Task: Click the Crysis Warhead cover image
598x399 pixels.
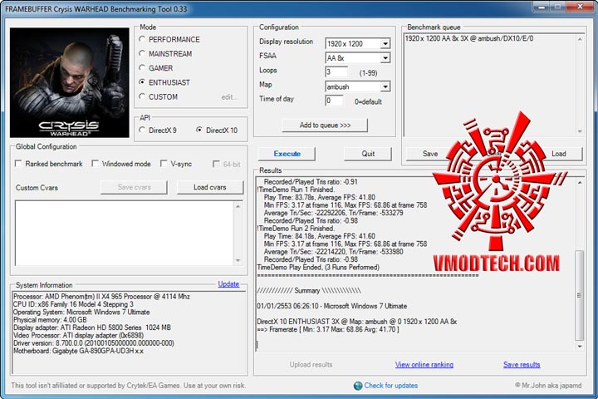Action: pyautogui.click(x=70, y=82)
